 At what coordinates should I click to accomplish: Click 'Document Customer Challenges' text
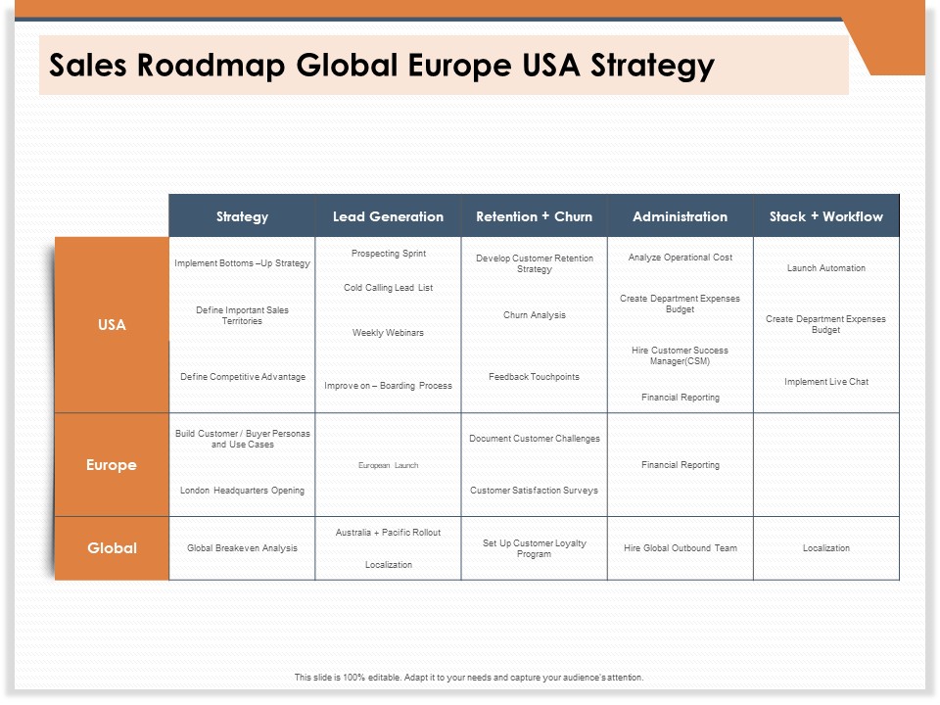535,439
